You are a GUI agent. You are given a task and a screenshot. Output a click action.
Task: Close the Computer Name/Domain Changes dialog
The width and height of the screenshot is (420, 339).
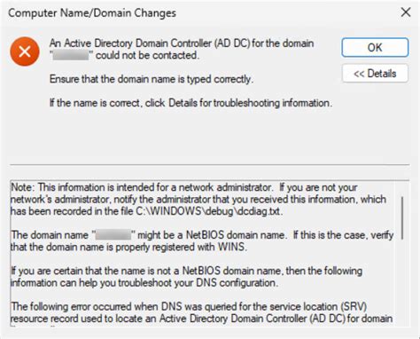coord(406,12)
